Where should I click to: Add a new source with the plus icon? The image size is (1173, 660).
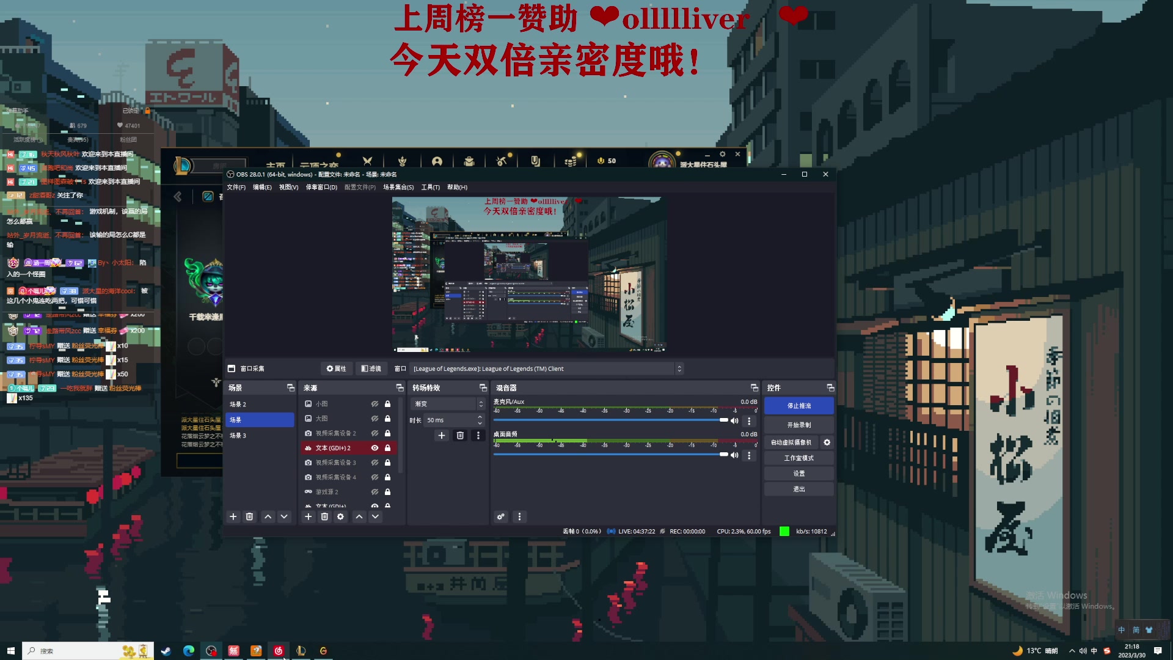coord(309,517)
